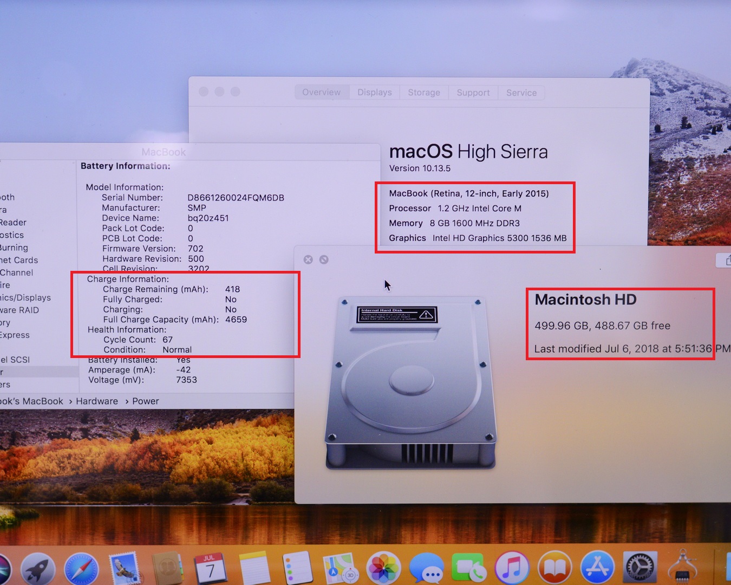The image size is (731, 585).
Task: Launch FaceTime from the dock
Action: pos(469,569)
